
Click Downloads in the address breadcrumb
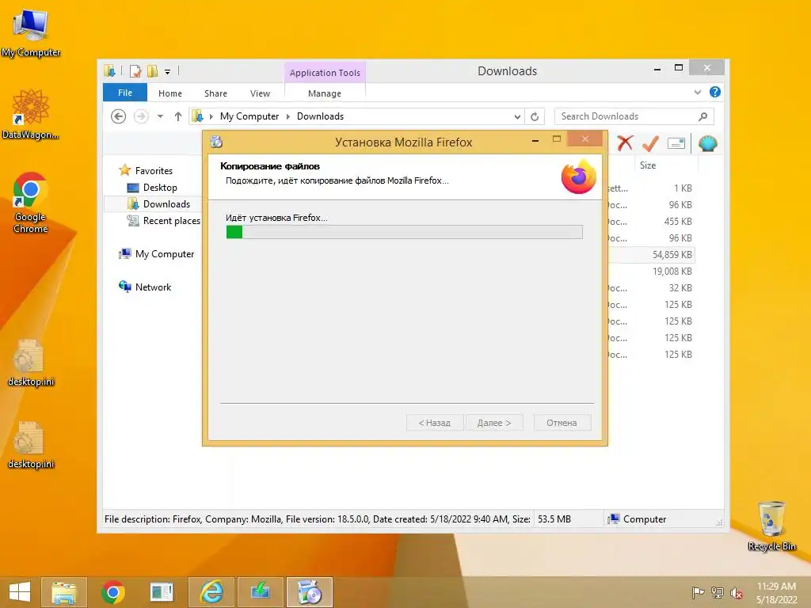pyautogui.click(x=320, y=116)
